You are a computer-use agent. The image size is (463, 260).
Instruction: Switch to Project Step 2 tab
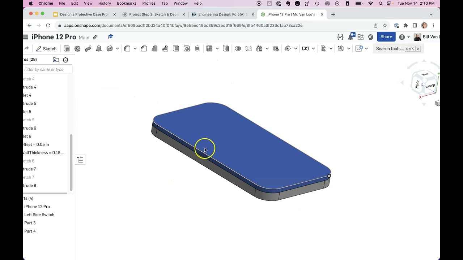[x=154, y=14]
